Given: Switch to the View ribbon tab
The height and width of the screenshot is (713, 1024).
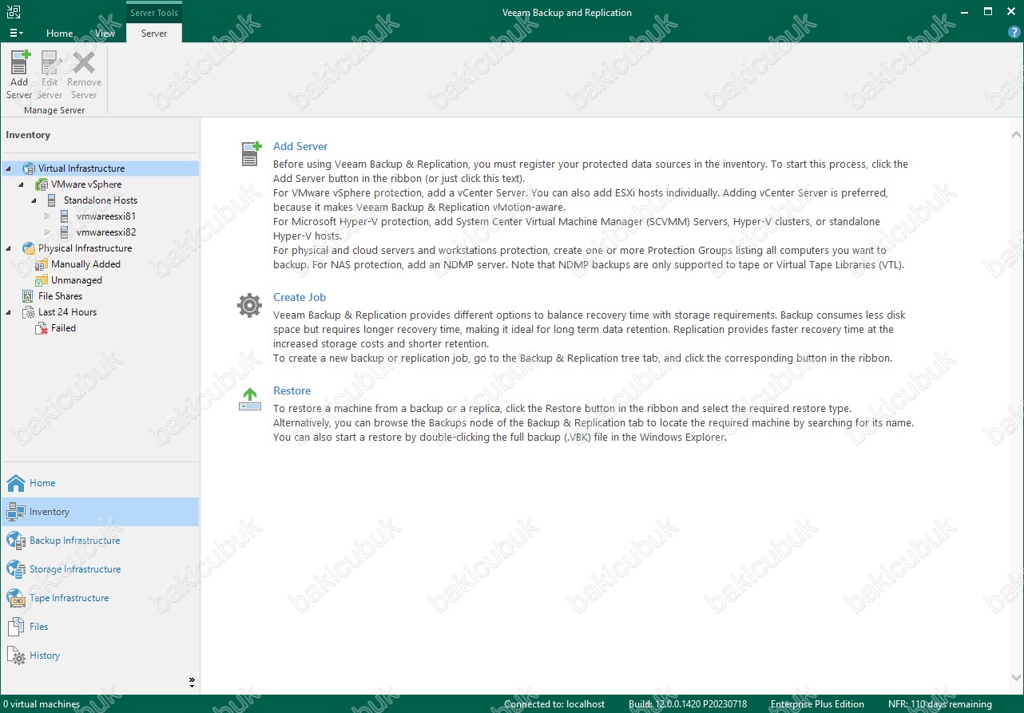Looking at the screenshot, I should 105,34.
